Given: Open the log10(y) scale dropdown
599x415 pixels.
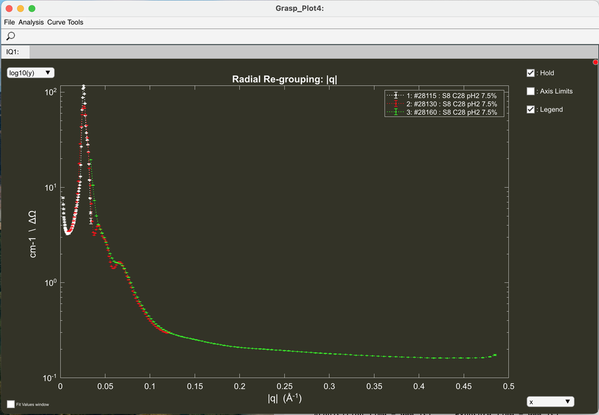Looking at the screenshot, I should pyautogui.click(x=30, y=72).
